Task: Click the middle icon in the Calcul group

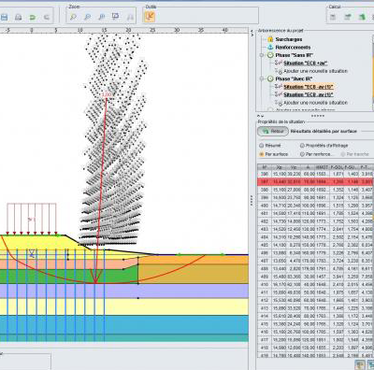Action: point(348,17)
